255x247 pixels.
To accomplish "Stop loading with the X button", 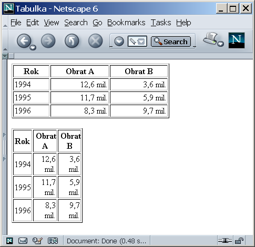I will tap(96, 41).
